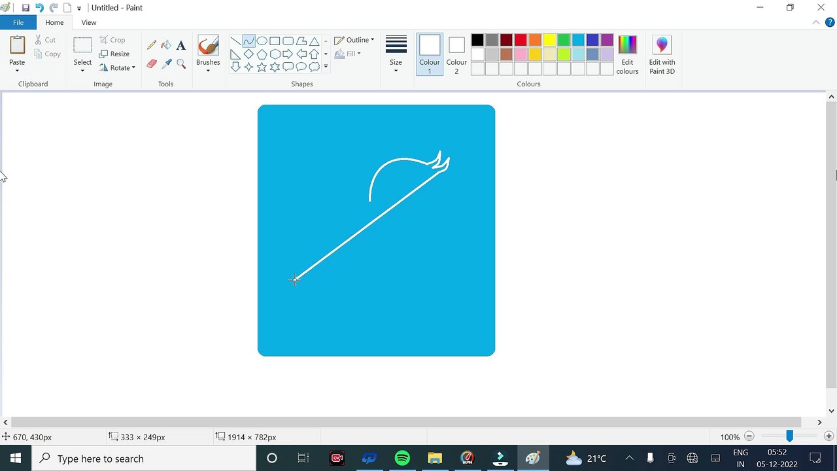Choose the Pentagon shape
Image resolution: width=837 pixels, height=471 pixels.
click(x=262, y=54)
